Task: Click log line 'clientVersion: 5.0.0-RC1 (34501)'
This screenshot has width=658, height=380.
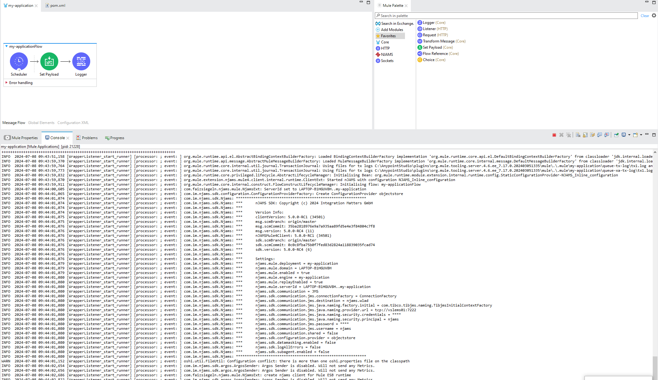Action: coord(290,217)
